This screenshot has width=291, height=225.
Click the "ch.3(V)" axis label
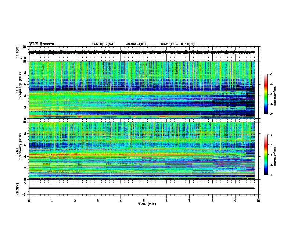[18, 189]
